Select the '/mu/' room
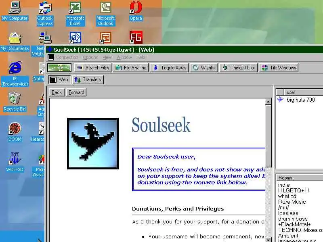 pos(283,207)
